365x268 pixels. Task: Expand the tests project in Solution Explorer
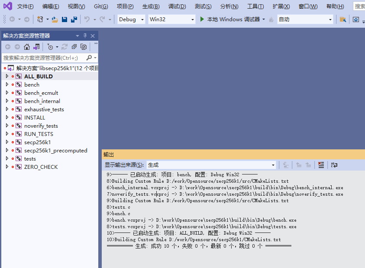click(7, 158)
